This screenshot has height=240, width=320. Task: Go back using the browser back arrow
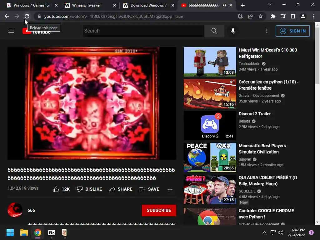pos(7,16)
